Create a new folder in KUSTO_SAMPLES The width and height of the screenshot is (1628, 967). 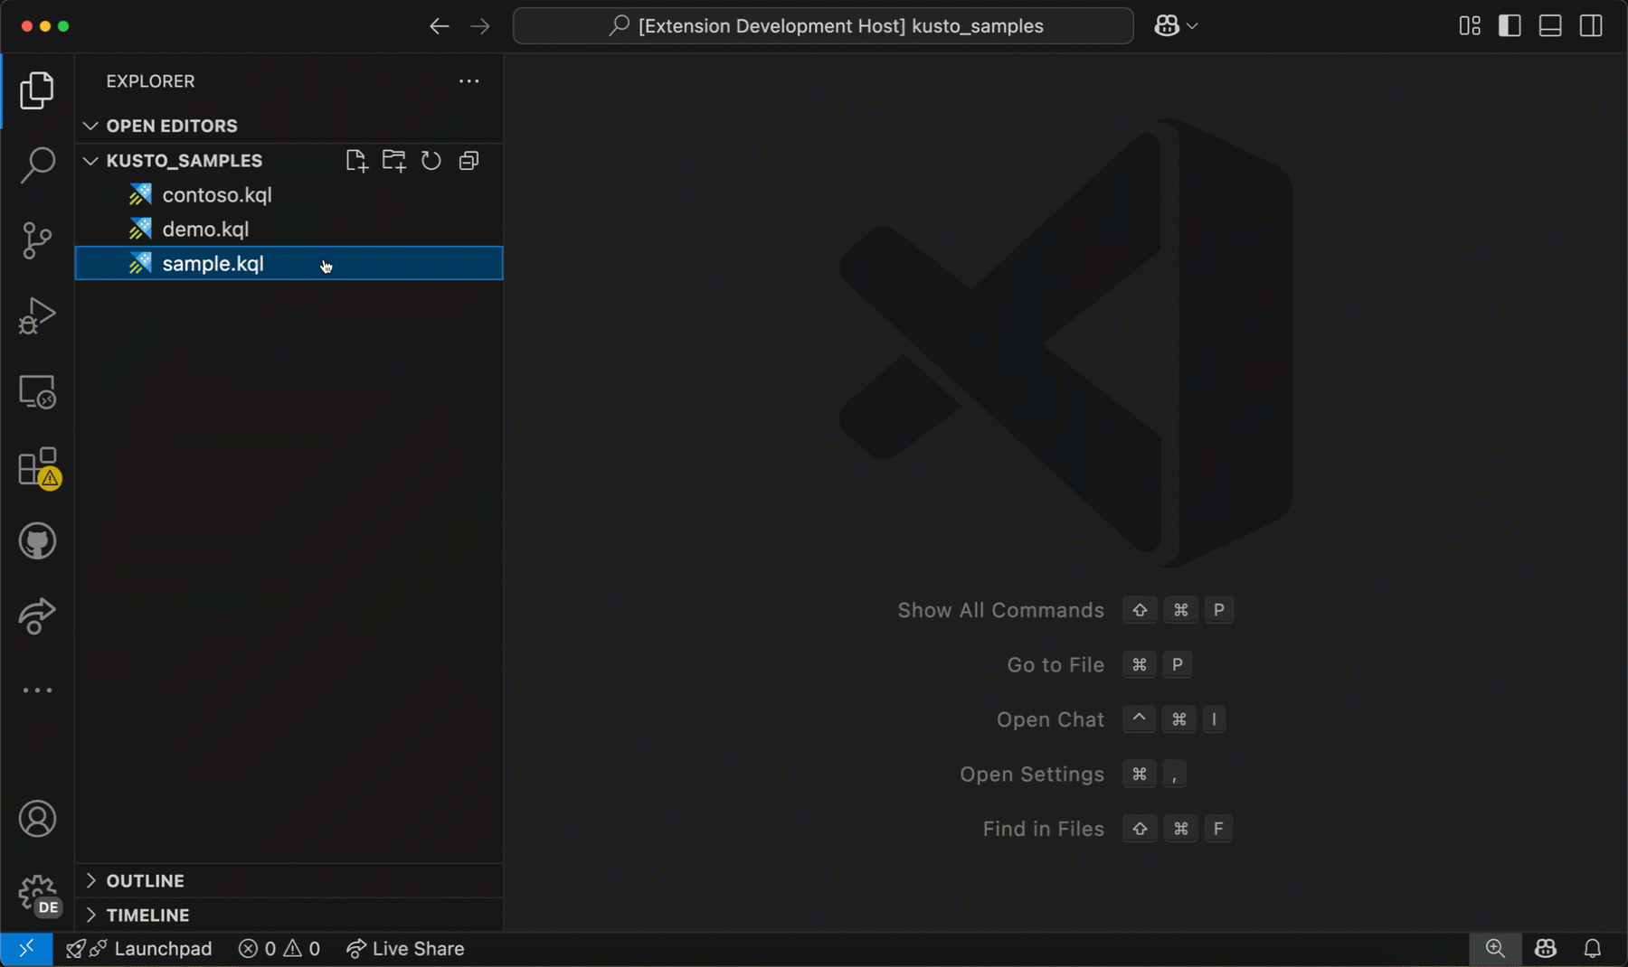click(x=393, y=161)
